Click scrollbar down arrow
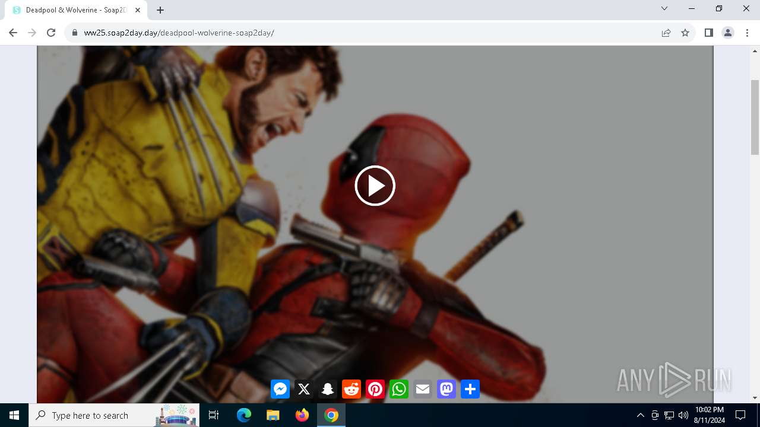760x427 pixels. point(755,398)
